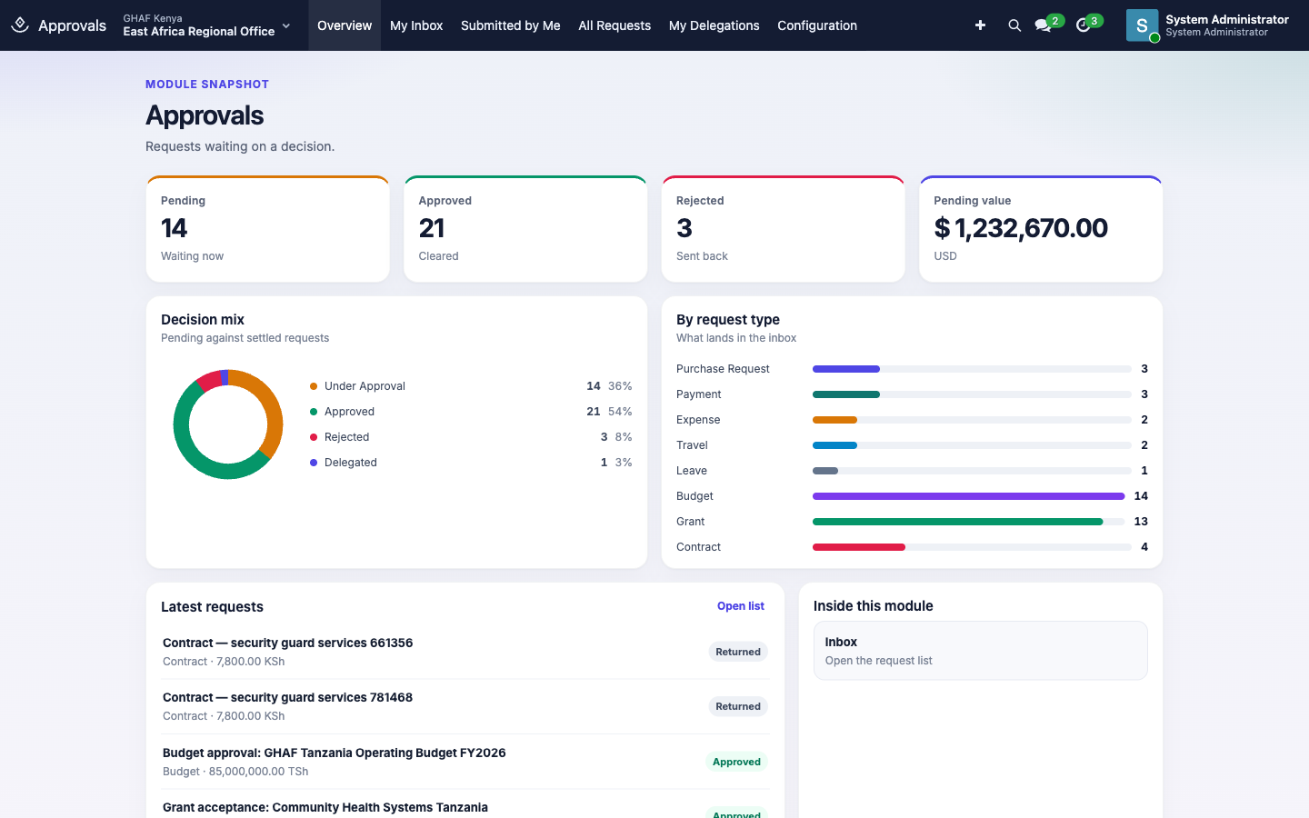Open the All Requests tab

[x=615, y=25]
